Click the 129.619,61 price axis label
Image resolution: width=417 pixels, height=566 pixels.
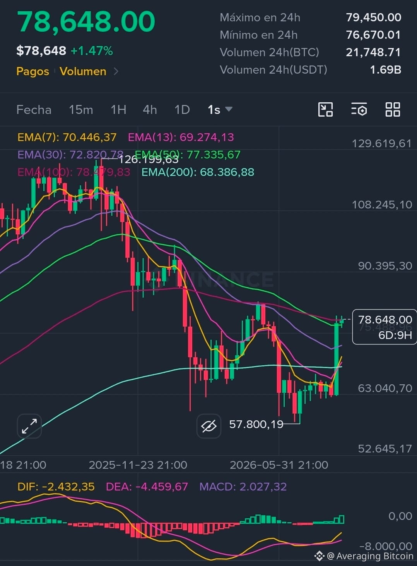(382, 144)
